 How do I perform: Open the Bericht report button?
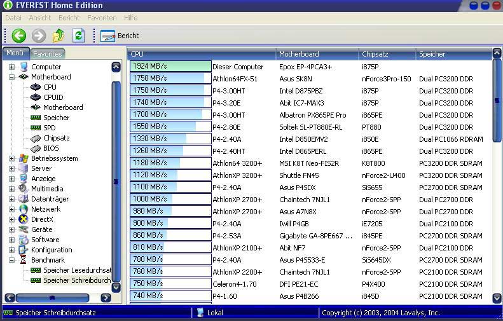pyautogui.click(x=120, y=36)
